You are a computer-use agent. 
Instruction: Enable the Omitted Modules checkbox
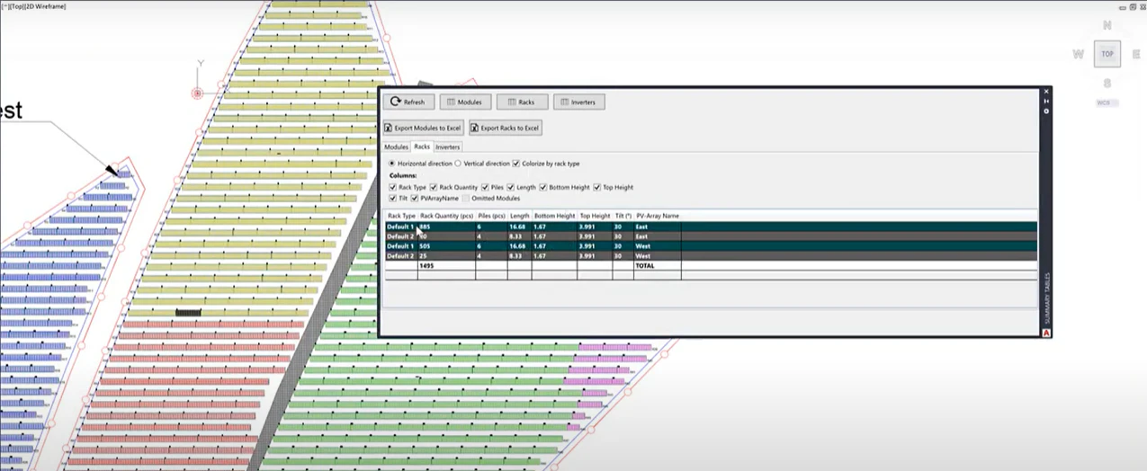(466, 198)
